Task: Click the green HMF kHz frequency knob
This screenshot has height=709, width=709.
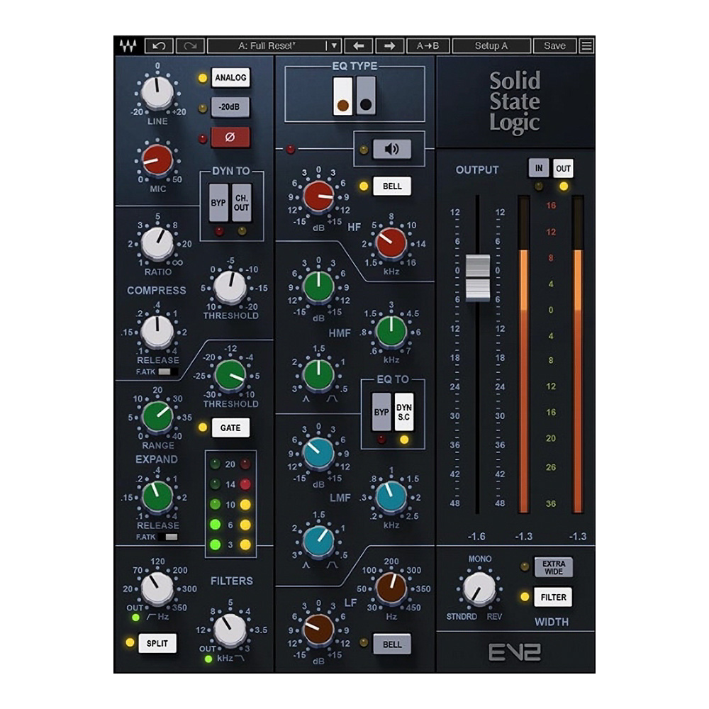Action: pyautogui.click(x=391, y=331)
